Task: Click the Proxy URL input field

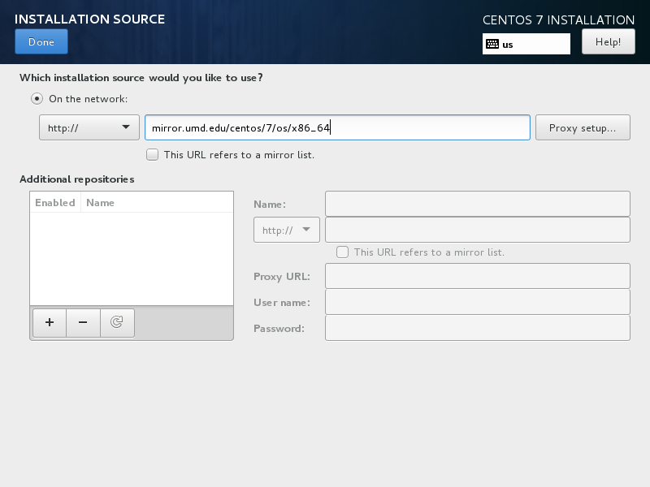Action: pos(477,276)
